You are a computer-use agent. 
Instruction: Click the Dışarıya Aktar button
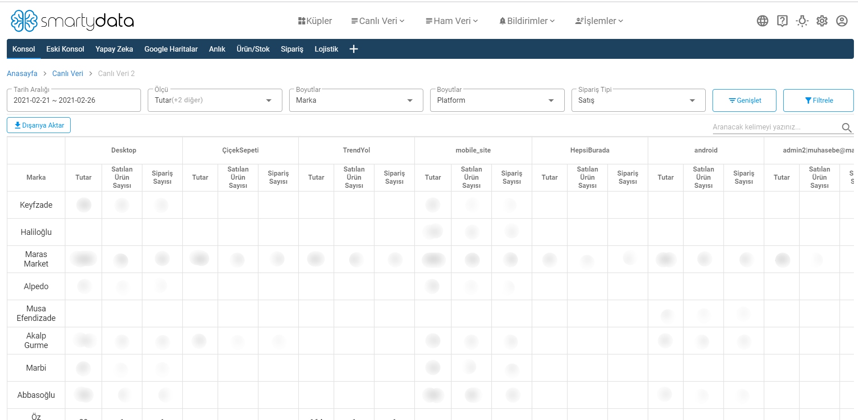click(39, 125)
